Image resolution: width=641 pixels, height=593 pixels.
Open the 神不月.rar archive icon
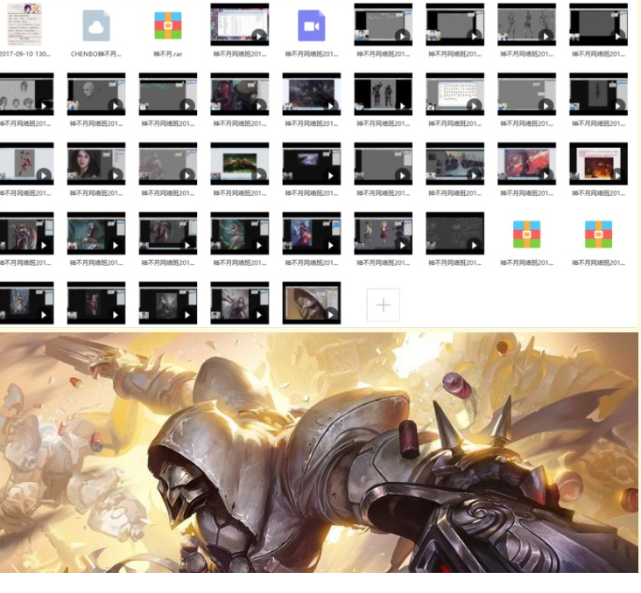(x=167, y=25)
